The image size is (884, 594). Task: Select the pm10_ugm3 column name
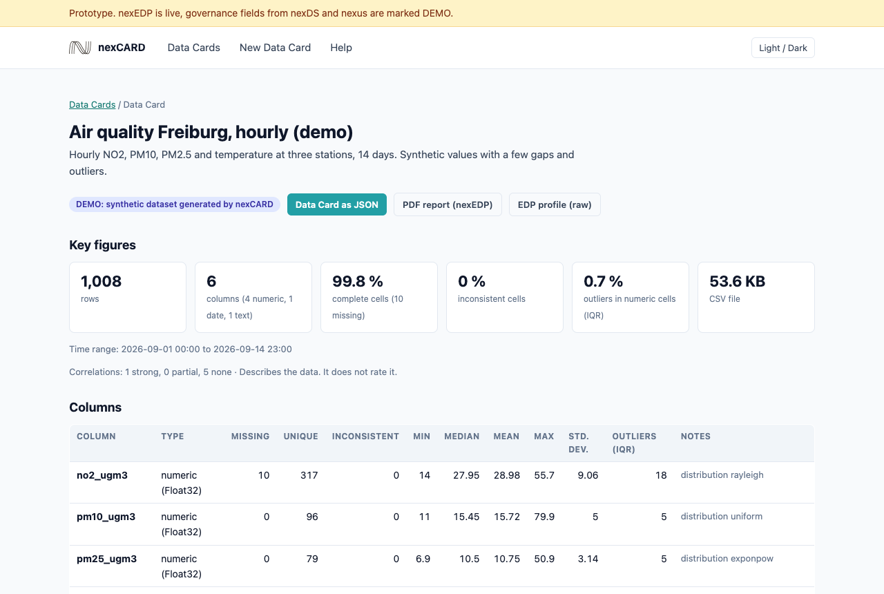pyautogui.click(x=106, y=517)
